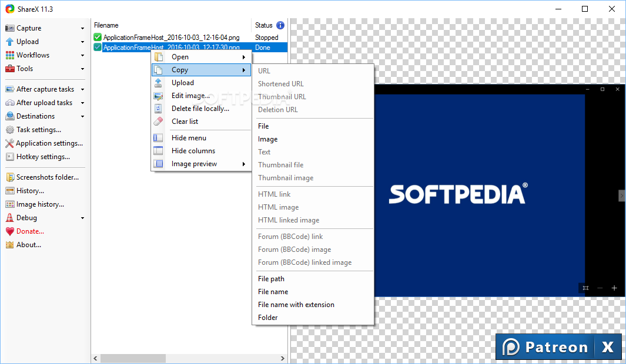Click the Filename column header

tap(171, 25)
